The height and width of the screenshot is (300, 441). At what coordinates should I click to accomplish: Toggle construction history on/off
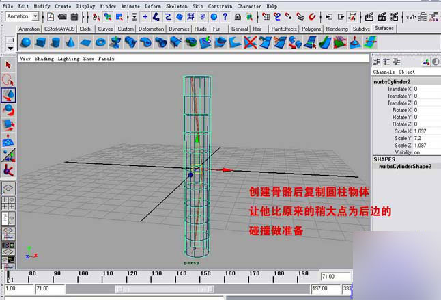352,17
